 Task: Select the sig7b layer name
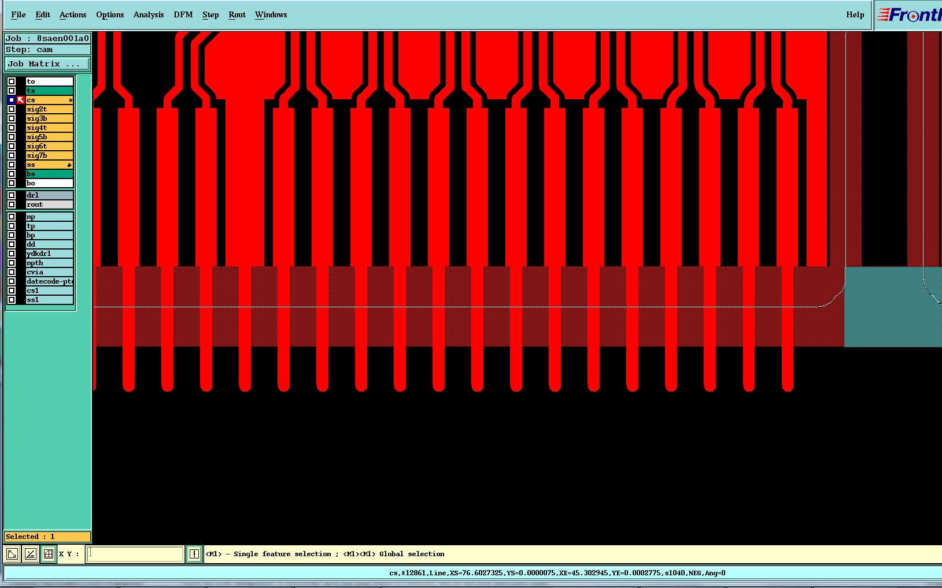coord(49,155)
